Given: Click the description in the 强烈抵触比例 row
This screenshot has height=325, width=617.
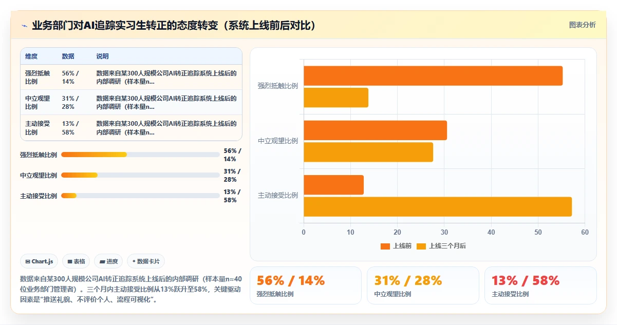Looking at the screenshot, I should coord(166,78).
